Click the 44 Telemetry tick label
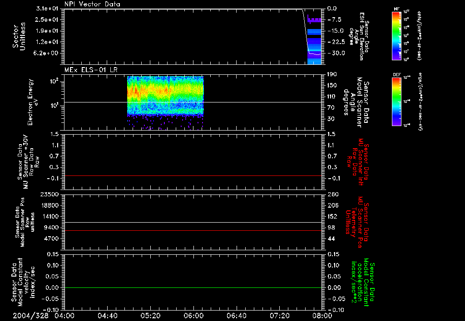Viewport: 465px width, 321px height. click(x=331, y=239)
